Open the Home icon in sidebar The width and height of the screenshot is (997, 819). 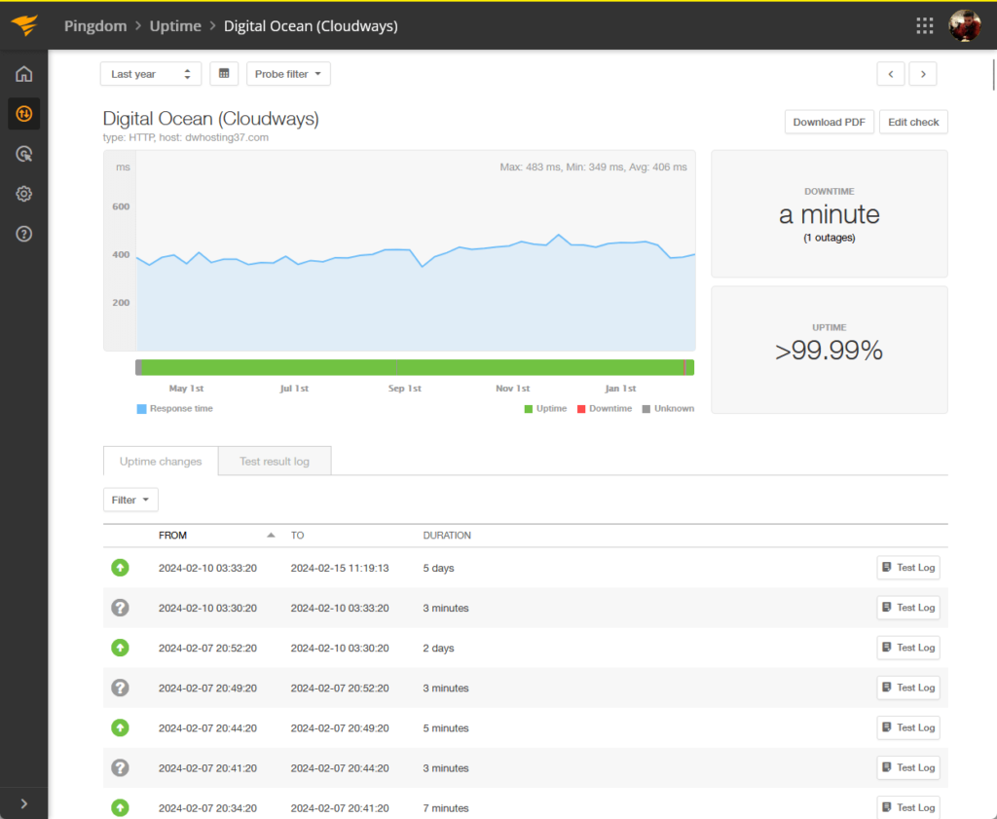[x=23, y=74]
